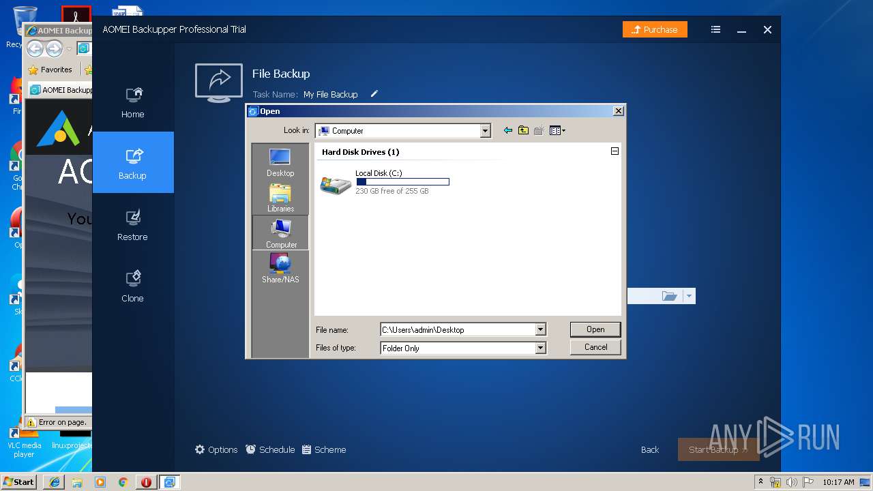Click the IE browser back button
This screenshot has width=873, height=491.
point(35,48)
